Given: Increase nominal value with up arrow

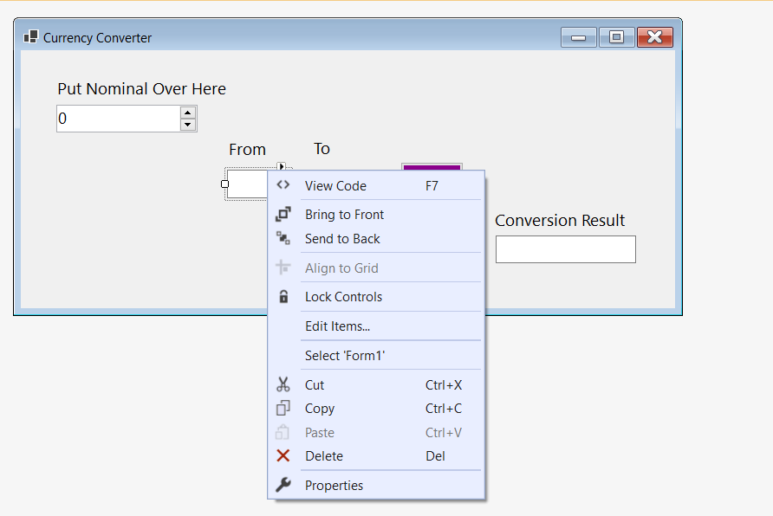Looking at the screenshot, I should (x=187, y=113).
